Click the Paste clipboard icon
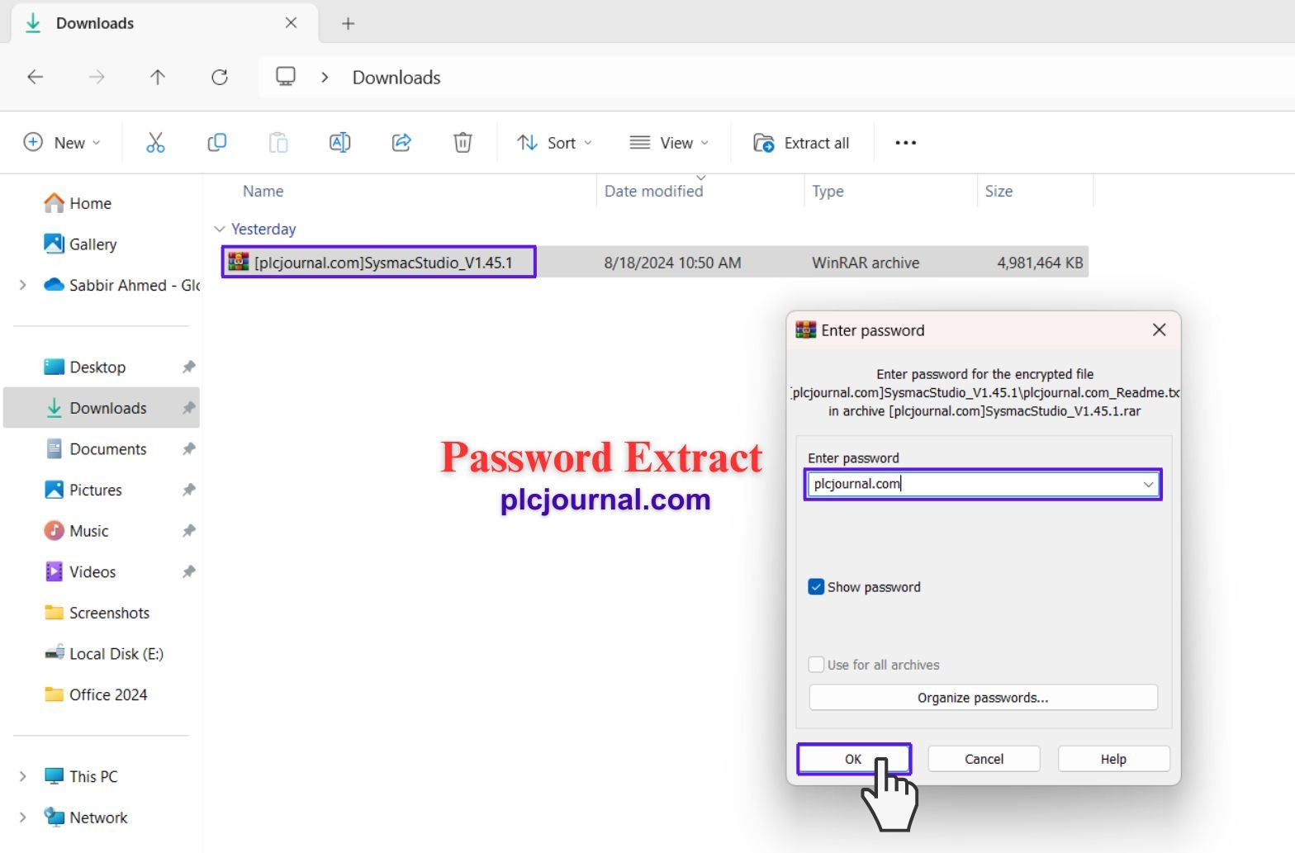 [278, 143]
